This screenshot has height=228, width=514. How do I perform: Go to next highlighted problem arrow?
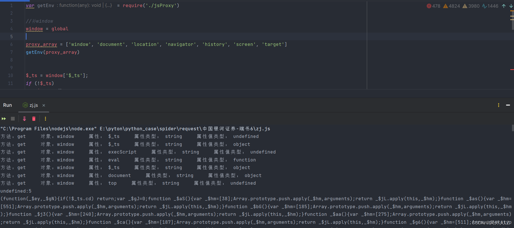[511, 6]
